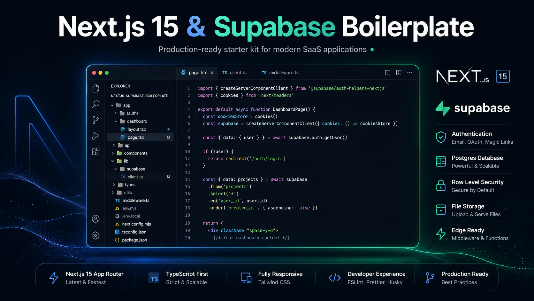The width and height of the screenshot is (534, 301).
Task: Select page.tsx in the file tree
Action: coord(141,137)
